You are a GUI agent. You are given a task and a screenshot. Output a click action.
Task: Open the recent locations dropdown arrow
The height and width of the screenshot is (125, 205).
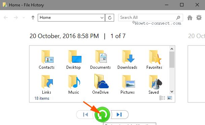pyautogui.click(x=24, y=18)
